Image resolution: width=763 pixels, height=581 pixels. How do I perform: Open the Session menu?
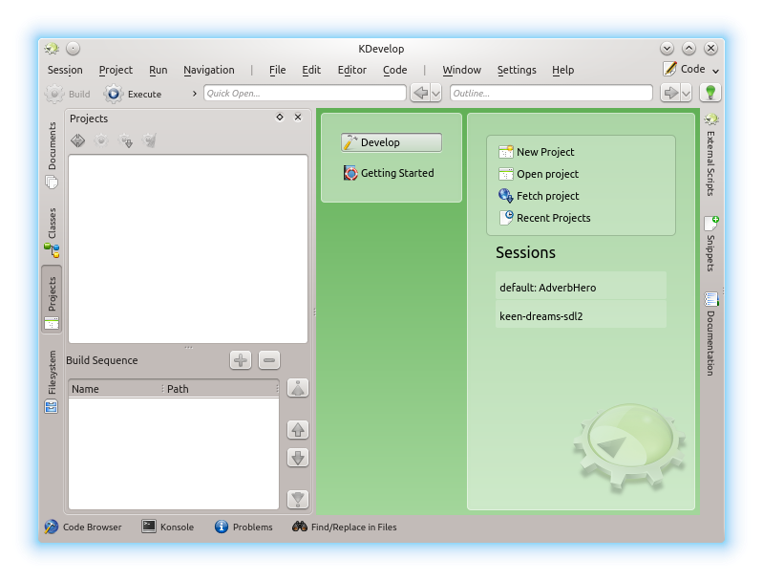[x=65, y=70]
